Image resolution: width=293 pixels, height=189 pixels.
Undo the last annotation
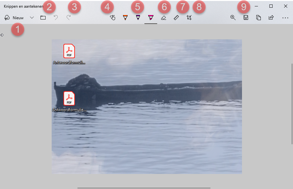pos(56,18)
